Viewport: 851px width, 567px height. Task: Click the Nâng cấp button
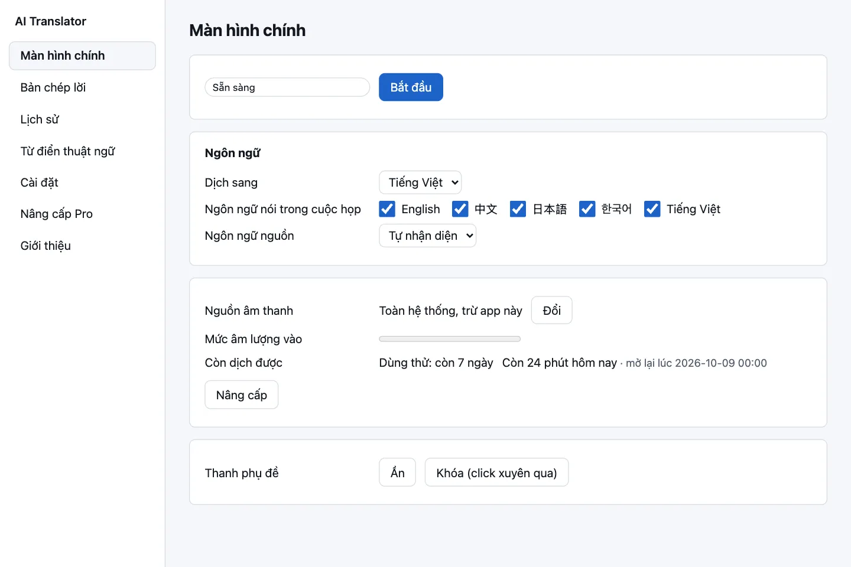click(x=241, y=395)
